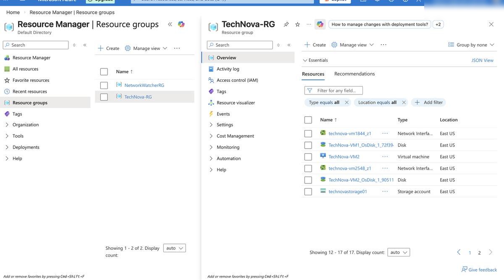Open NetworkWatcherRG resource group
The height and width of the screenshot is (280, 504).
[144, 85]
